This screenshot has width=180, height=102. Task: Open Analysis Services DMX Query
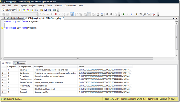coord(28,10)
